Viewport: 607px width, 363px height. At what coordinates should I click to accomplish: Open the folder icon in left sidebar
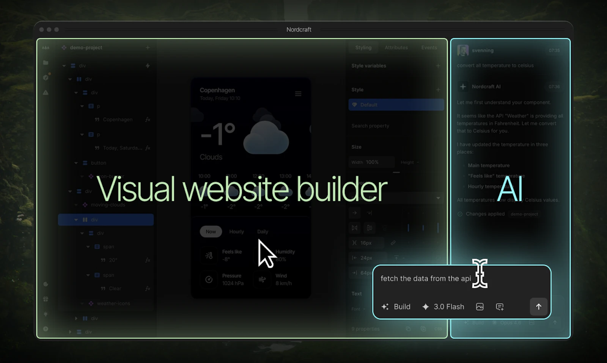tap(46, 63)
